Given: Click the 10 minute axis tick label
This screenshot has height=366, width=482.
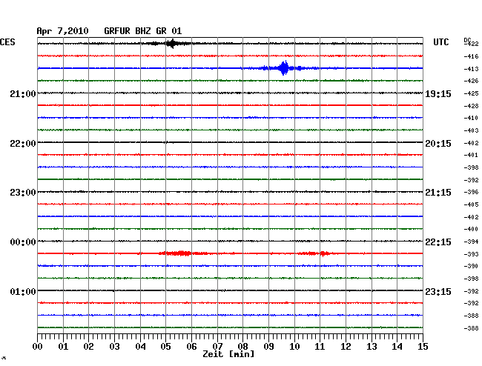Looking at the screenshot, I should pos(294,347).
